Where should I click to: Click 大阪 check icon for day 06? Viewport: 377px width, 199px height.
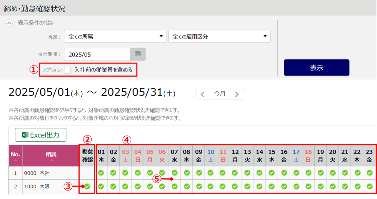(x=162, y=186)
